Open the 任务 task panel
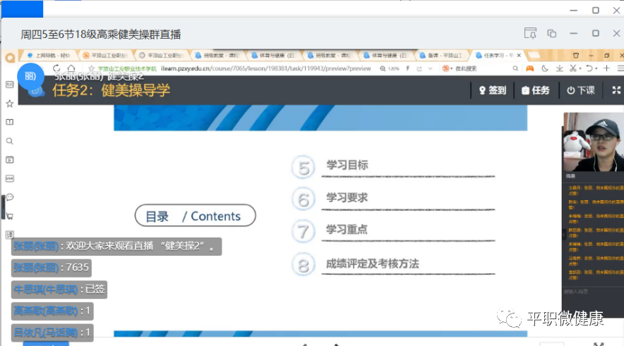The width and height of the screenshot is (624, 346). tap(535, 90)
